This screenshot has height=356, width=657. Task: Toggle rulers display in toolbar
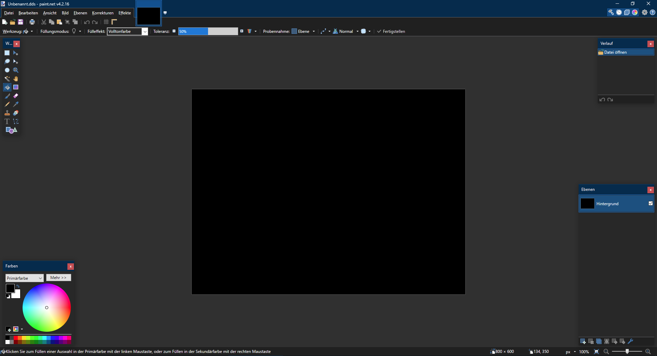coord(114,22)
